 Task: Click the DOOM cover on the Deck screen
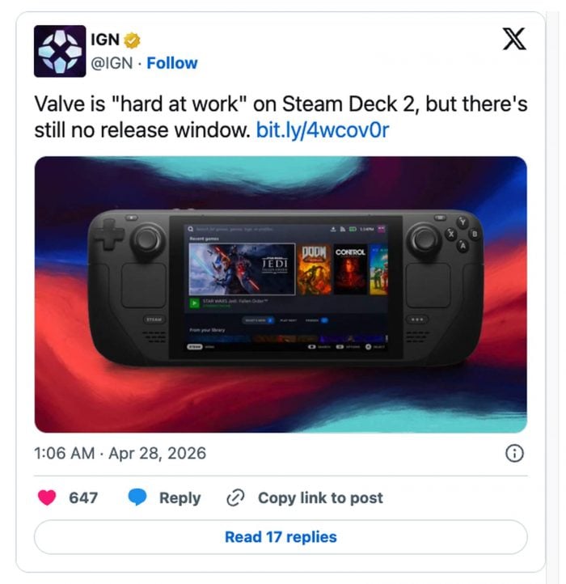(314, 269)
